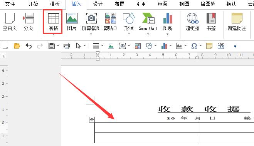This screenshot has width=254, height=146.
Task: Create a new comment (新建批注)
Action: (x=237, y=22)
